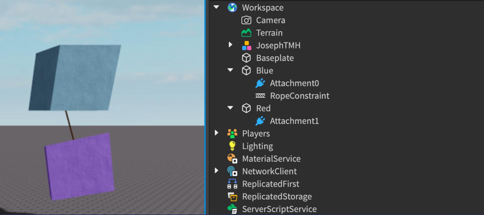Select the Lighting service
This screenshot has width=484, height=215.
[258, 146]
